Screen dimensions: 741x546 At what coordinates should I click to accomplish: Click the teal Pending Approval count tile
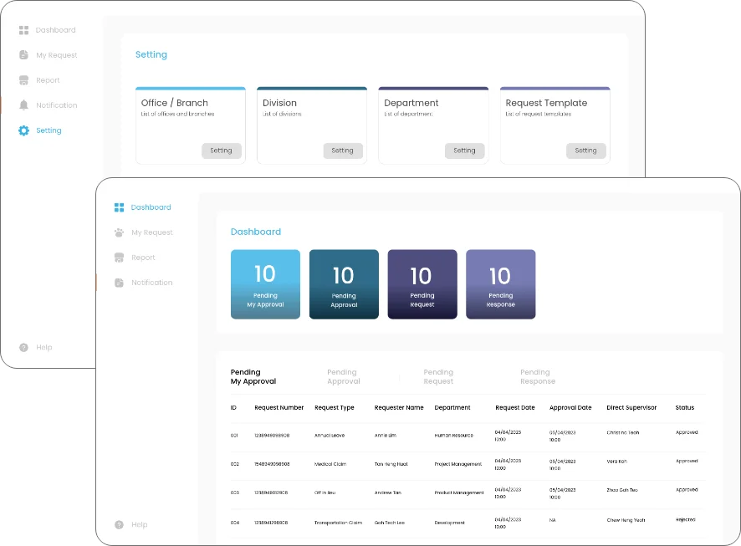click(344, 284)
